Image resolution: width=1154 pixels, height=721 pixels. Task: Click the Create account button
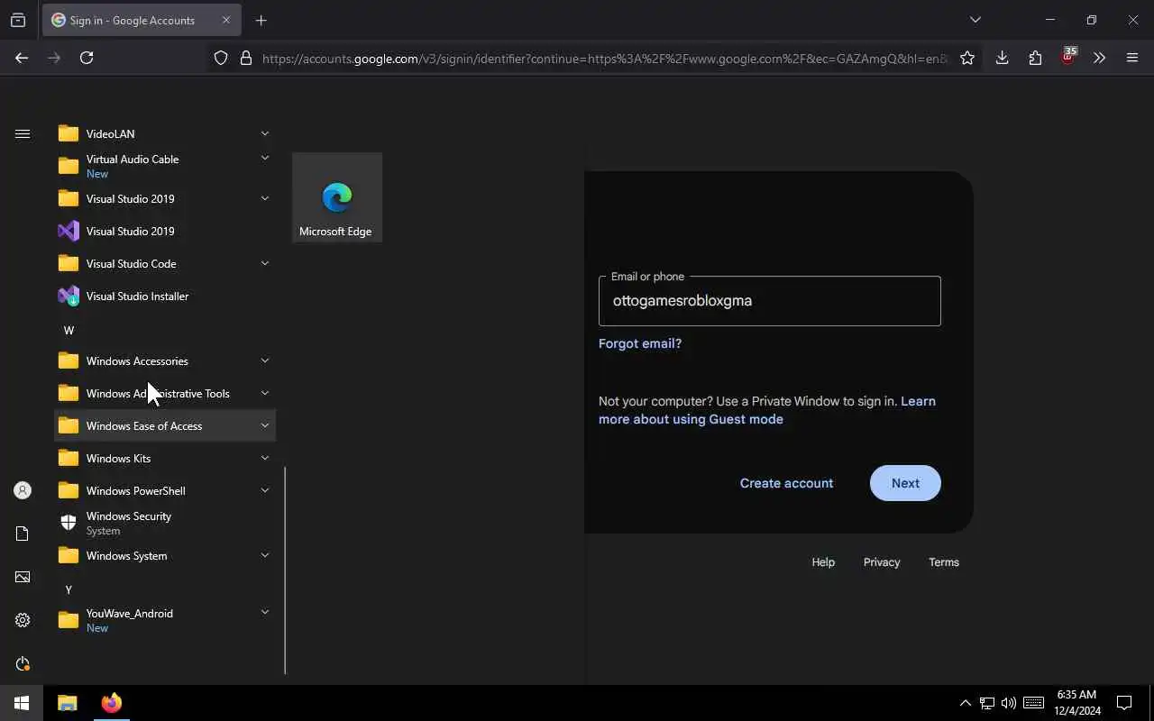tap(786, 483)
